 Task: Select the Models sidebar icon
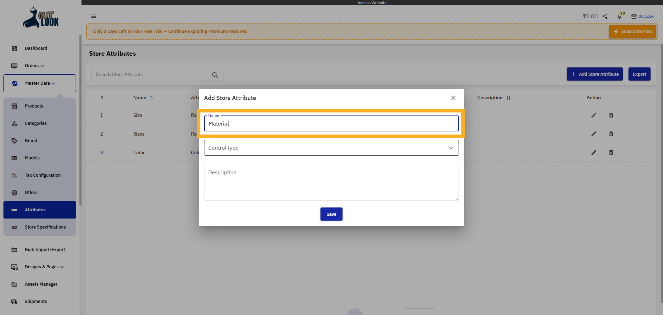click(x=14, y=158)
